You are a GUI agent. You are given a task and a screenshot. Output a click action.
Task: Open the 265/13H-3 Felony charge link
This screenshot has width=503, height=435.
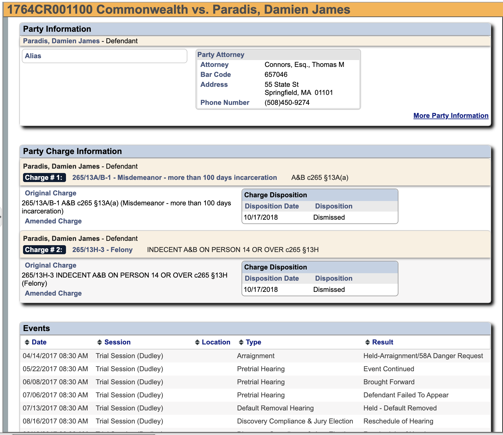102,250
